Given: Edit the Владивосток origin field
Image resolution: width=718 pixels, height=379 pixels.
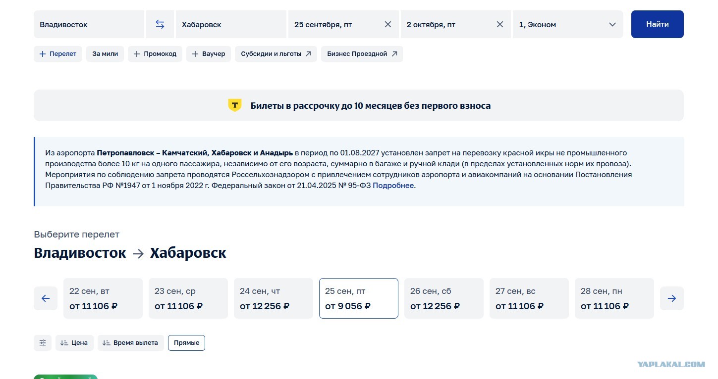Looking at the screenshot, I should tap(89, 24).
